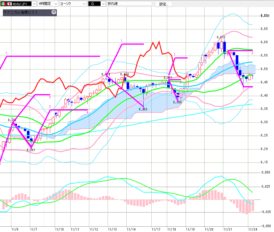Expand the 中 size dropdown
The height and width of the screenshot is (232, 274).
(103, 4)
